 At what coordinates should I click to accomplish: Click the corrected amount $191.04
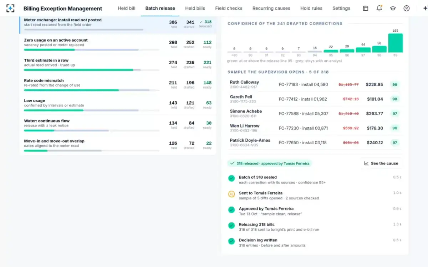point(375,99)
